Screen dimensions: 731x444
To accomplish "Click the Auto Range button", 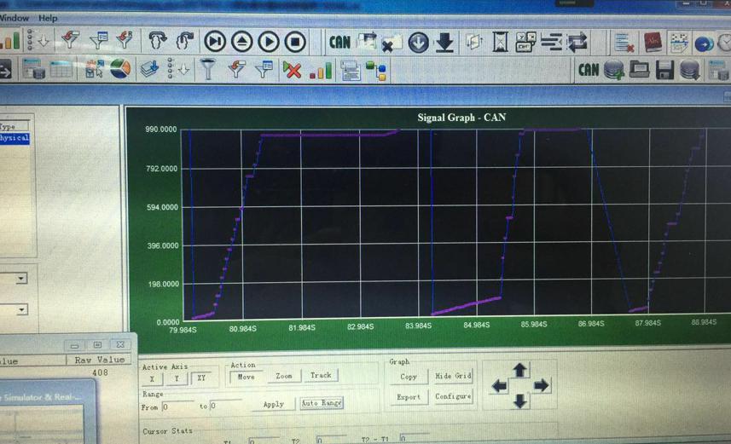I will point(322,402).
